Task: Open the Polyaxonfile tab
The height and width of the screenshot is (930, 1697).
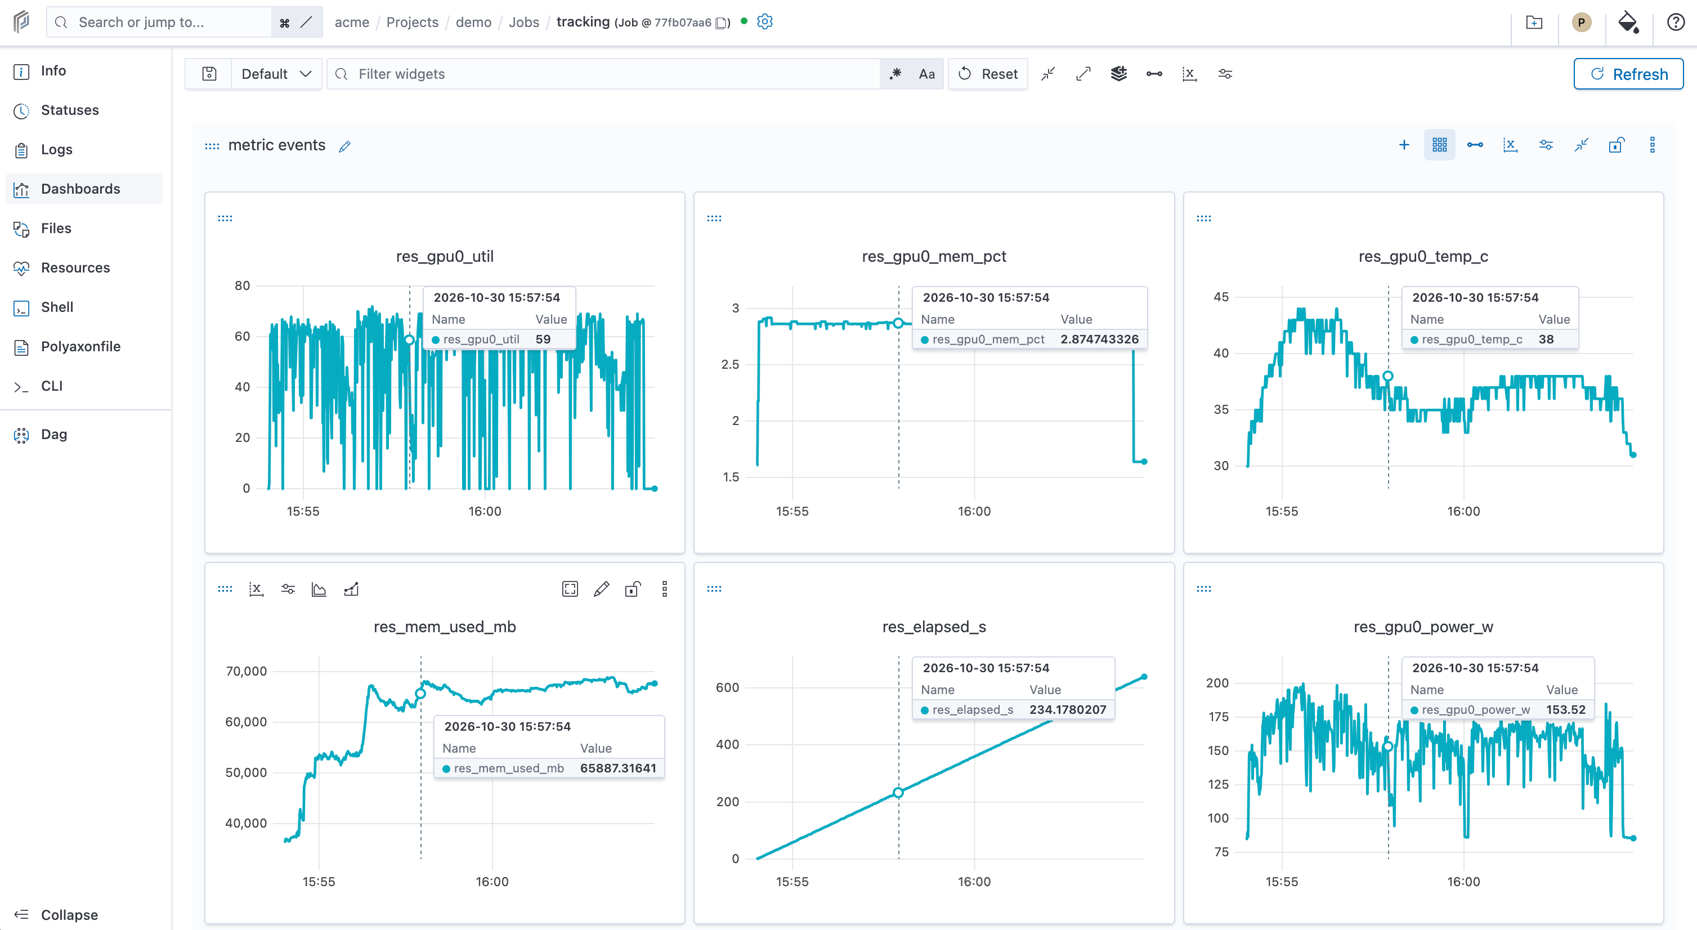Action: point(86,347)
